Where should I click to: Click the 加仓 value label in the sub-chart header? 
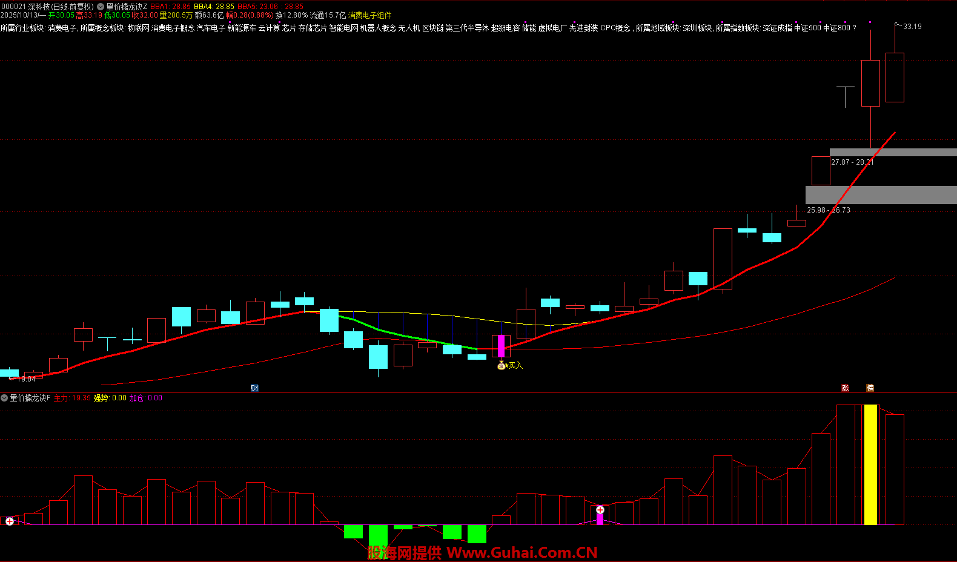[145, 398]
